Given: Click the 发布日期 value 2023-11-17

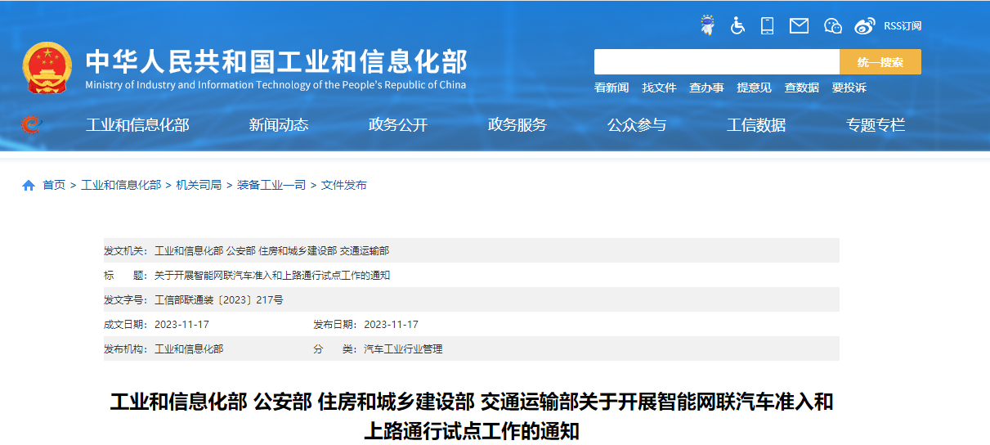Looking at the screenshot, I should click(x=391, y=325).
